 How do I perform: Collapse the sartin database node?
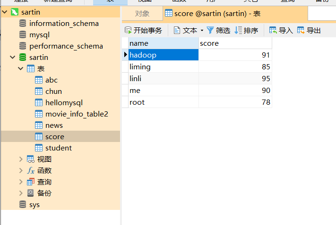(13, 58)
